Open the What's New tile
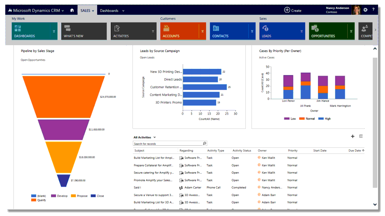Image resolution: width=385 pixels, height=216 pixels. pyautogui.click(x=84, y=31)
